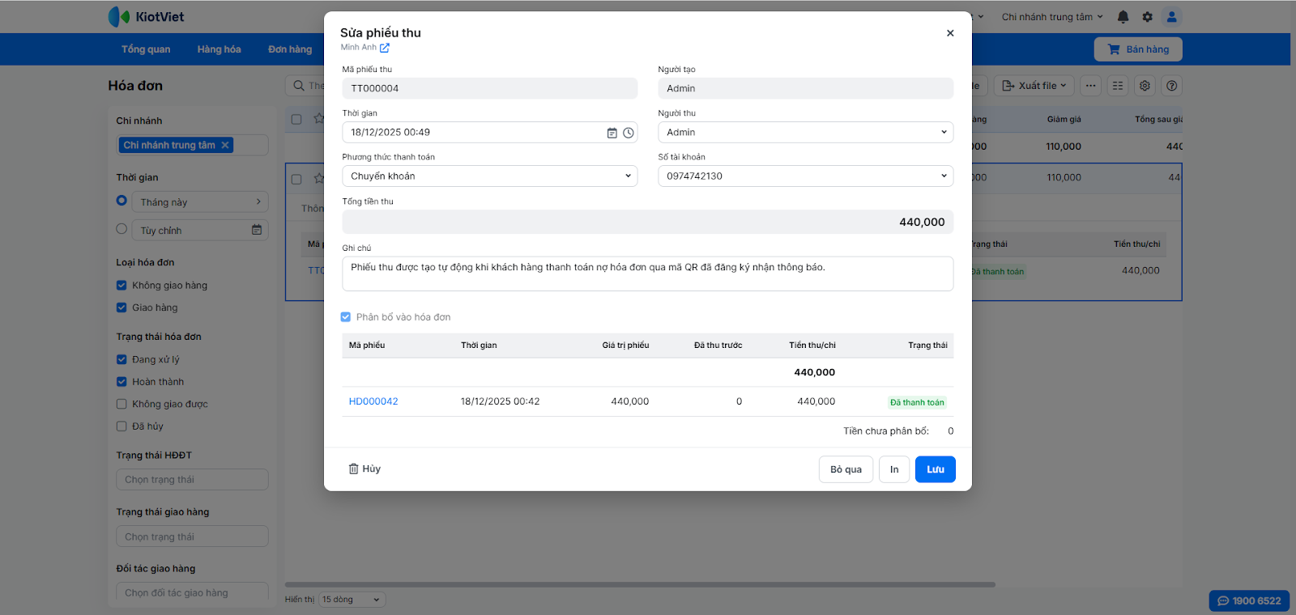Click the calendar icon in Thời gian field
Image resolution: width=1296 pixels, height=615 pixels.
point(612,133)
